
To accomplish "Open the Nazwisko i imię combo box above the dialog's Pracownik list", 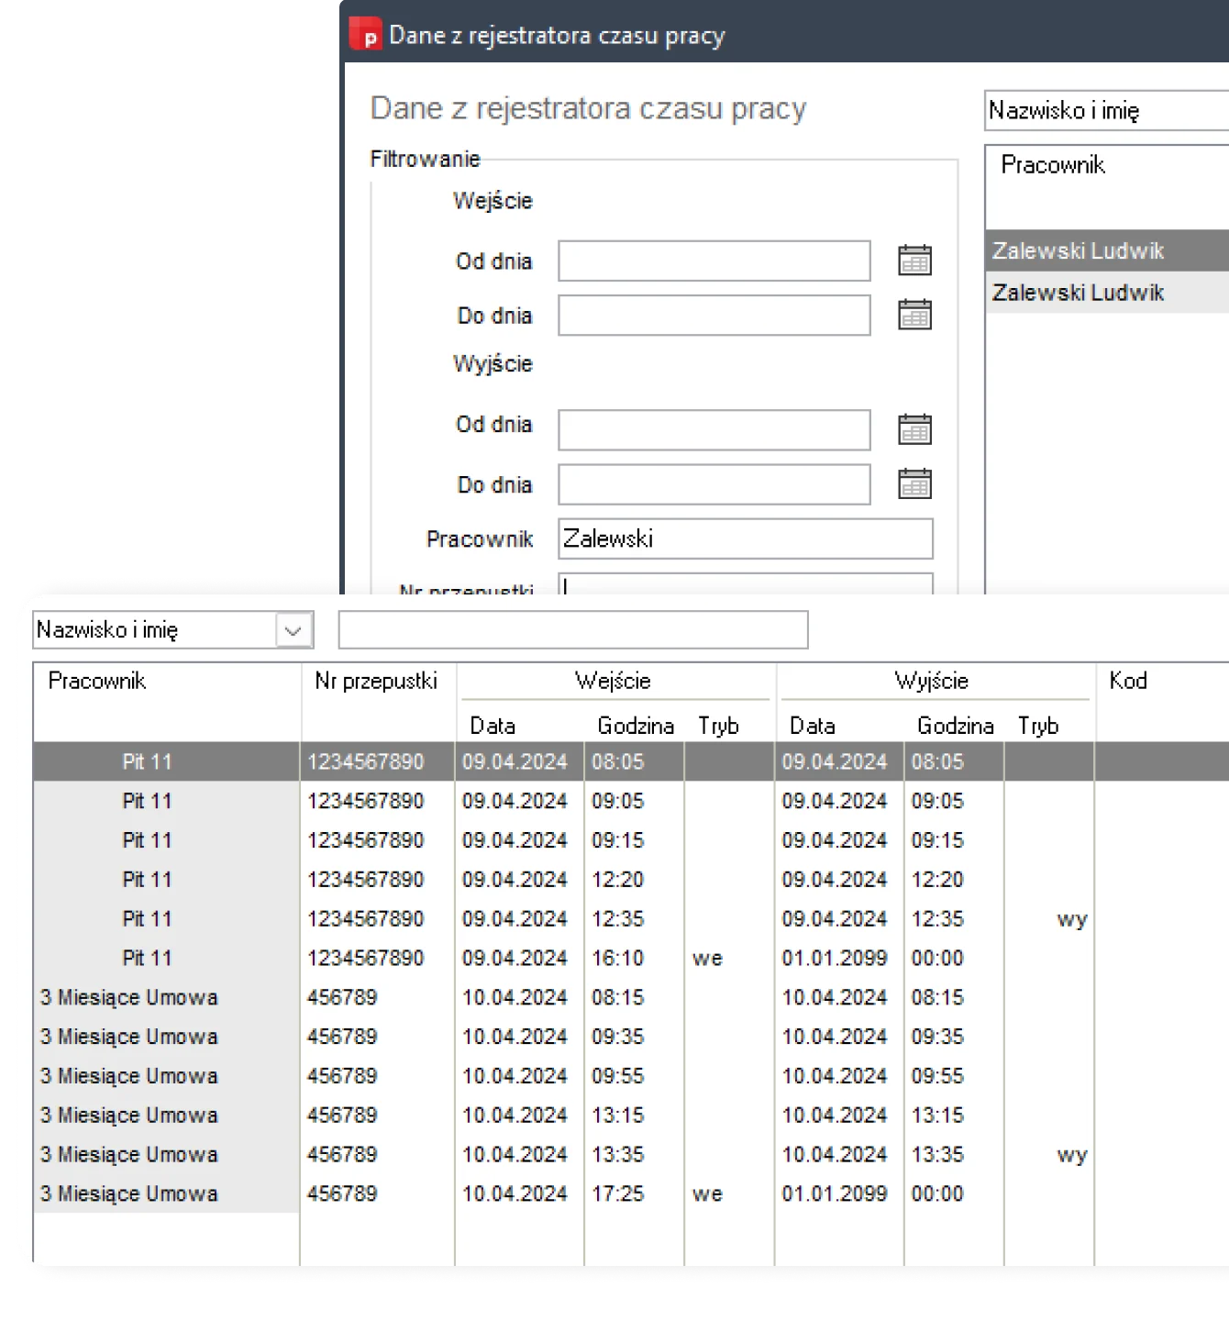I will tap(1107, 111).
